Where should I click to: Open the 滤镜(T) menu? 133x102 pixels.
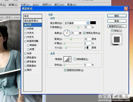coord(13,5)
